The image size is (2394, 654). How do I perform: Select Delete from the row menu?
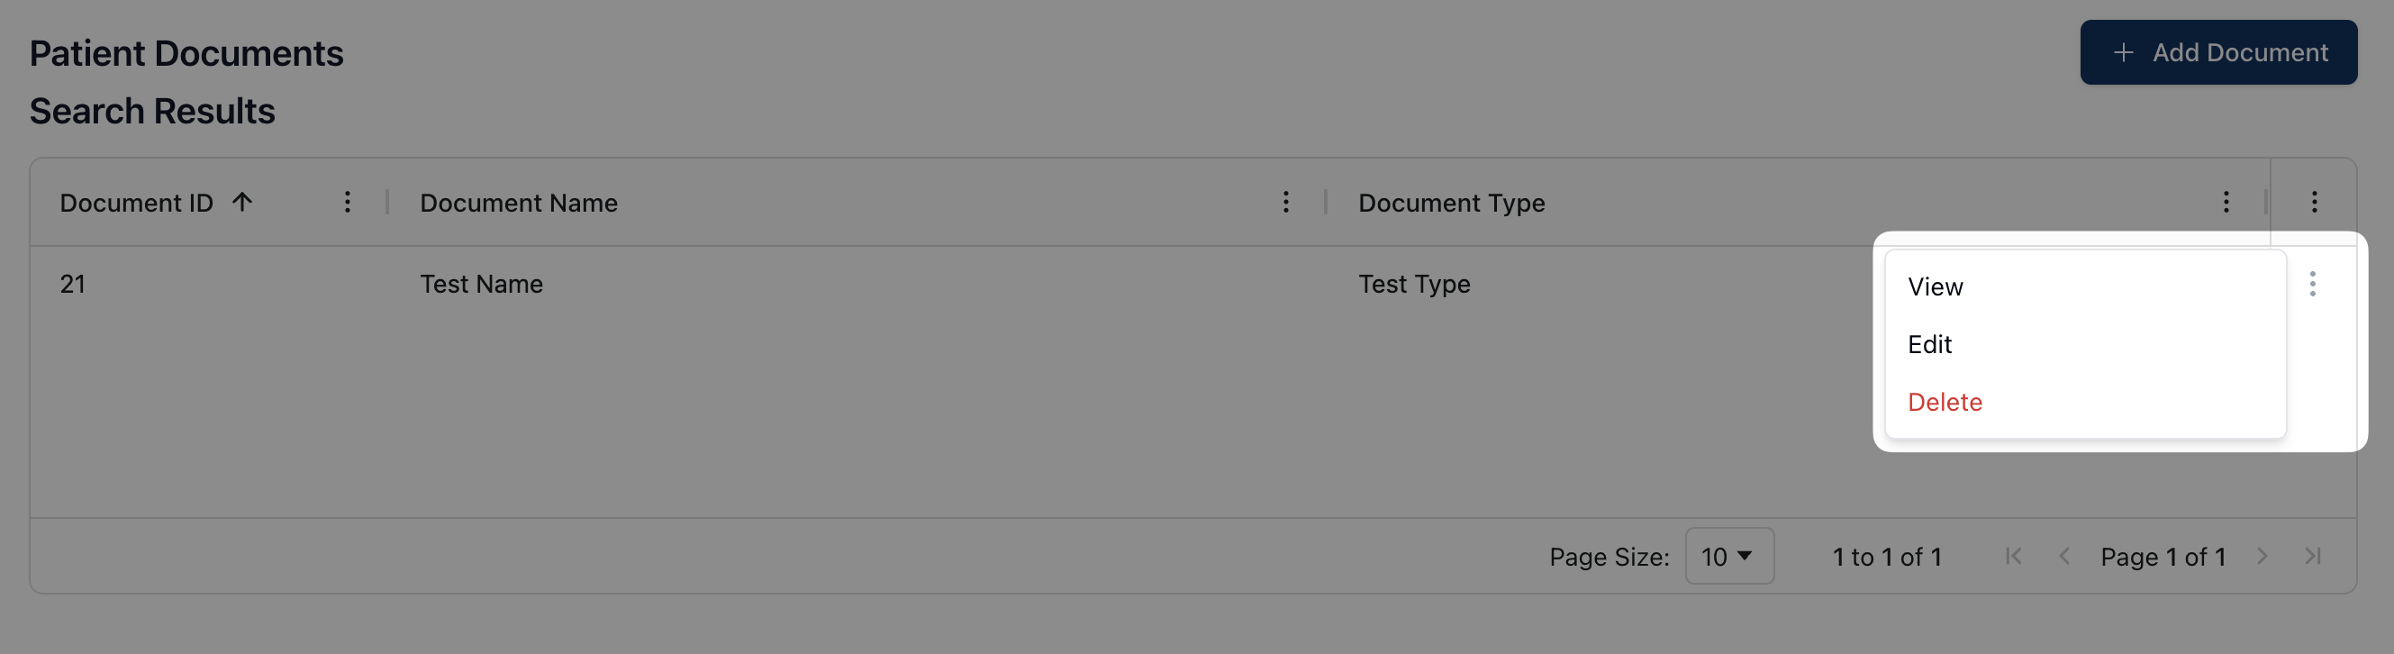tap(1945, 402)
